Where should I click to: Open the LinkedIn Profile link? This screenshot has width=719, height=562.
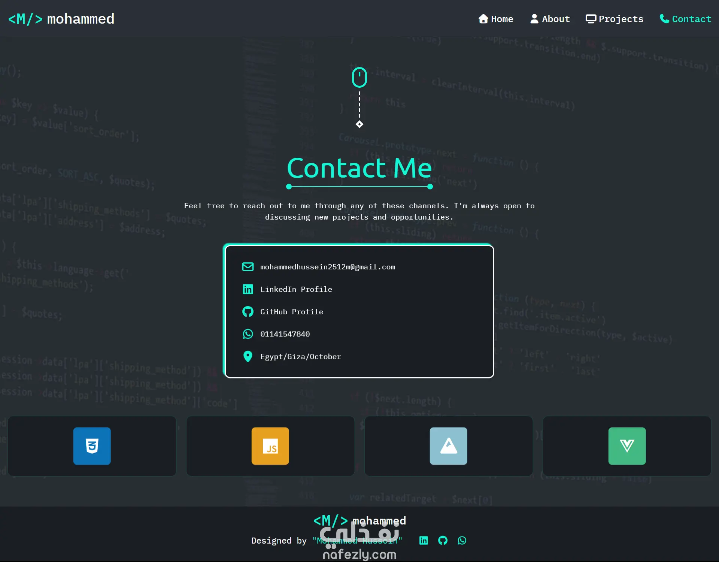tap(296, 289)
